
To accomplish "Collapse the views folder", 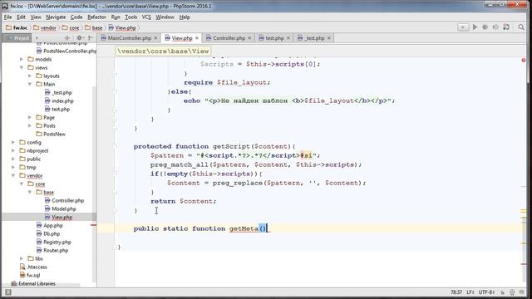I will [22, 67].
